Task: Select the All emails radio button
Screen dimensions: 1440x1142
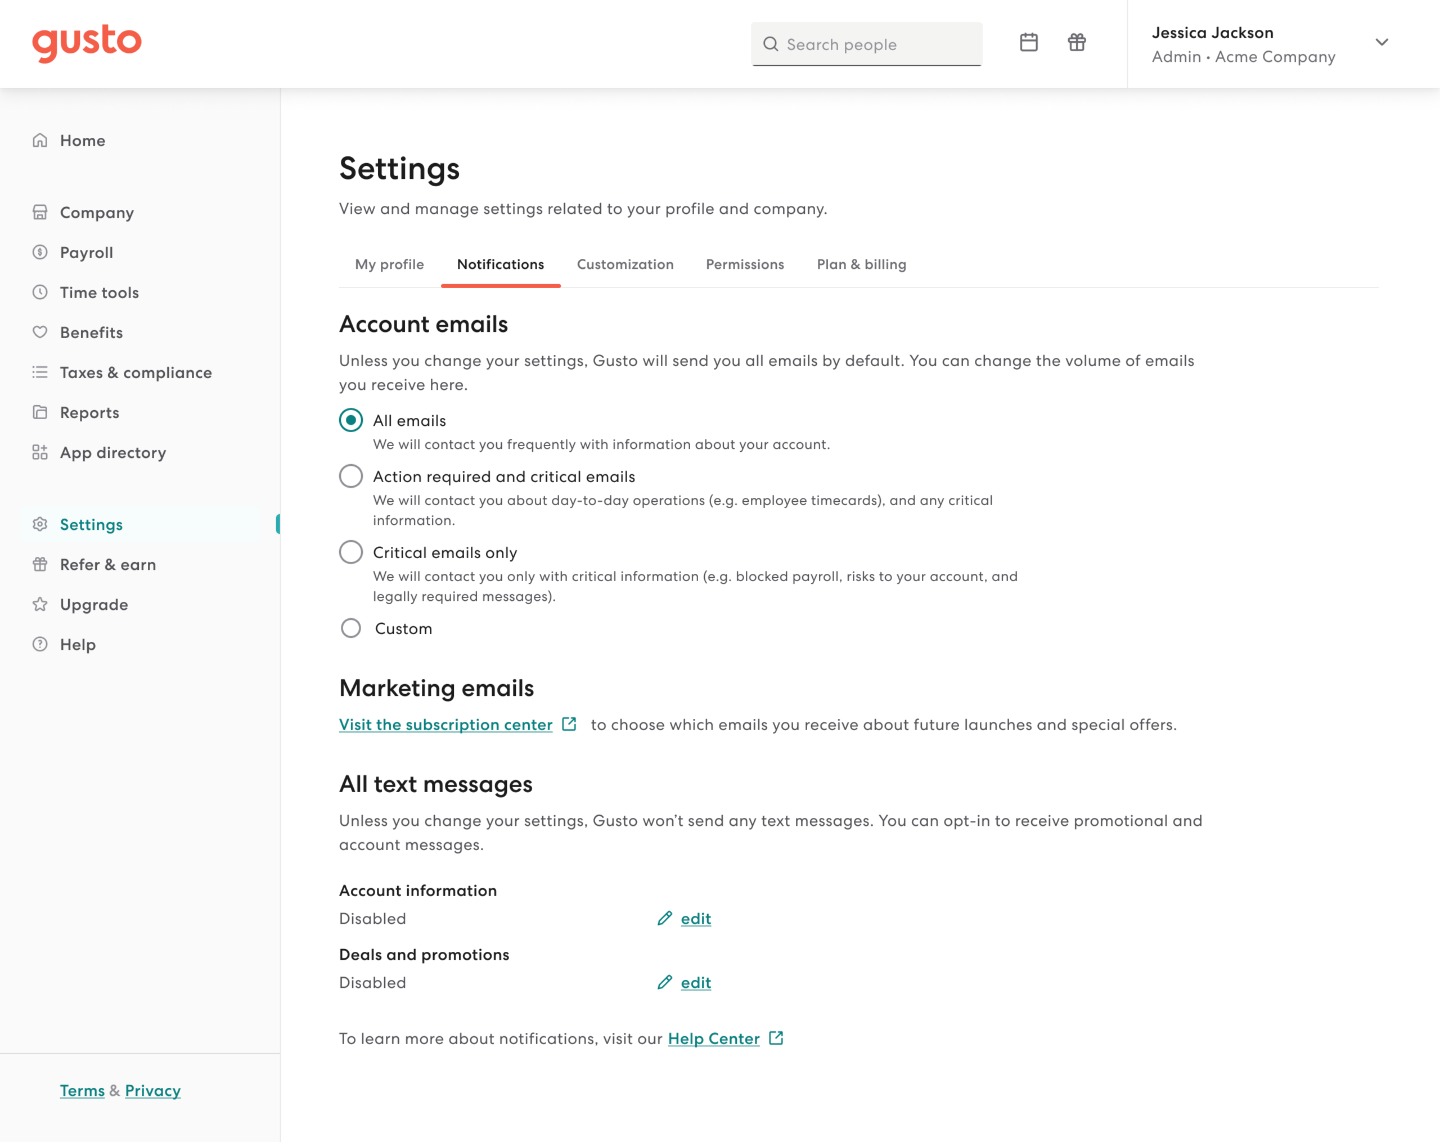Action: (x=350, y=420)
